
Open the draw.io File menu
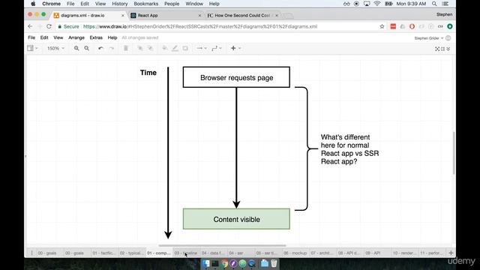pyautogui.click(x=31, y=37)
